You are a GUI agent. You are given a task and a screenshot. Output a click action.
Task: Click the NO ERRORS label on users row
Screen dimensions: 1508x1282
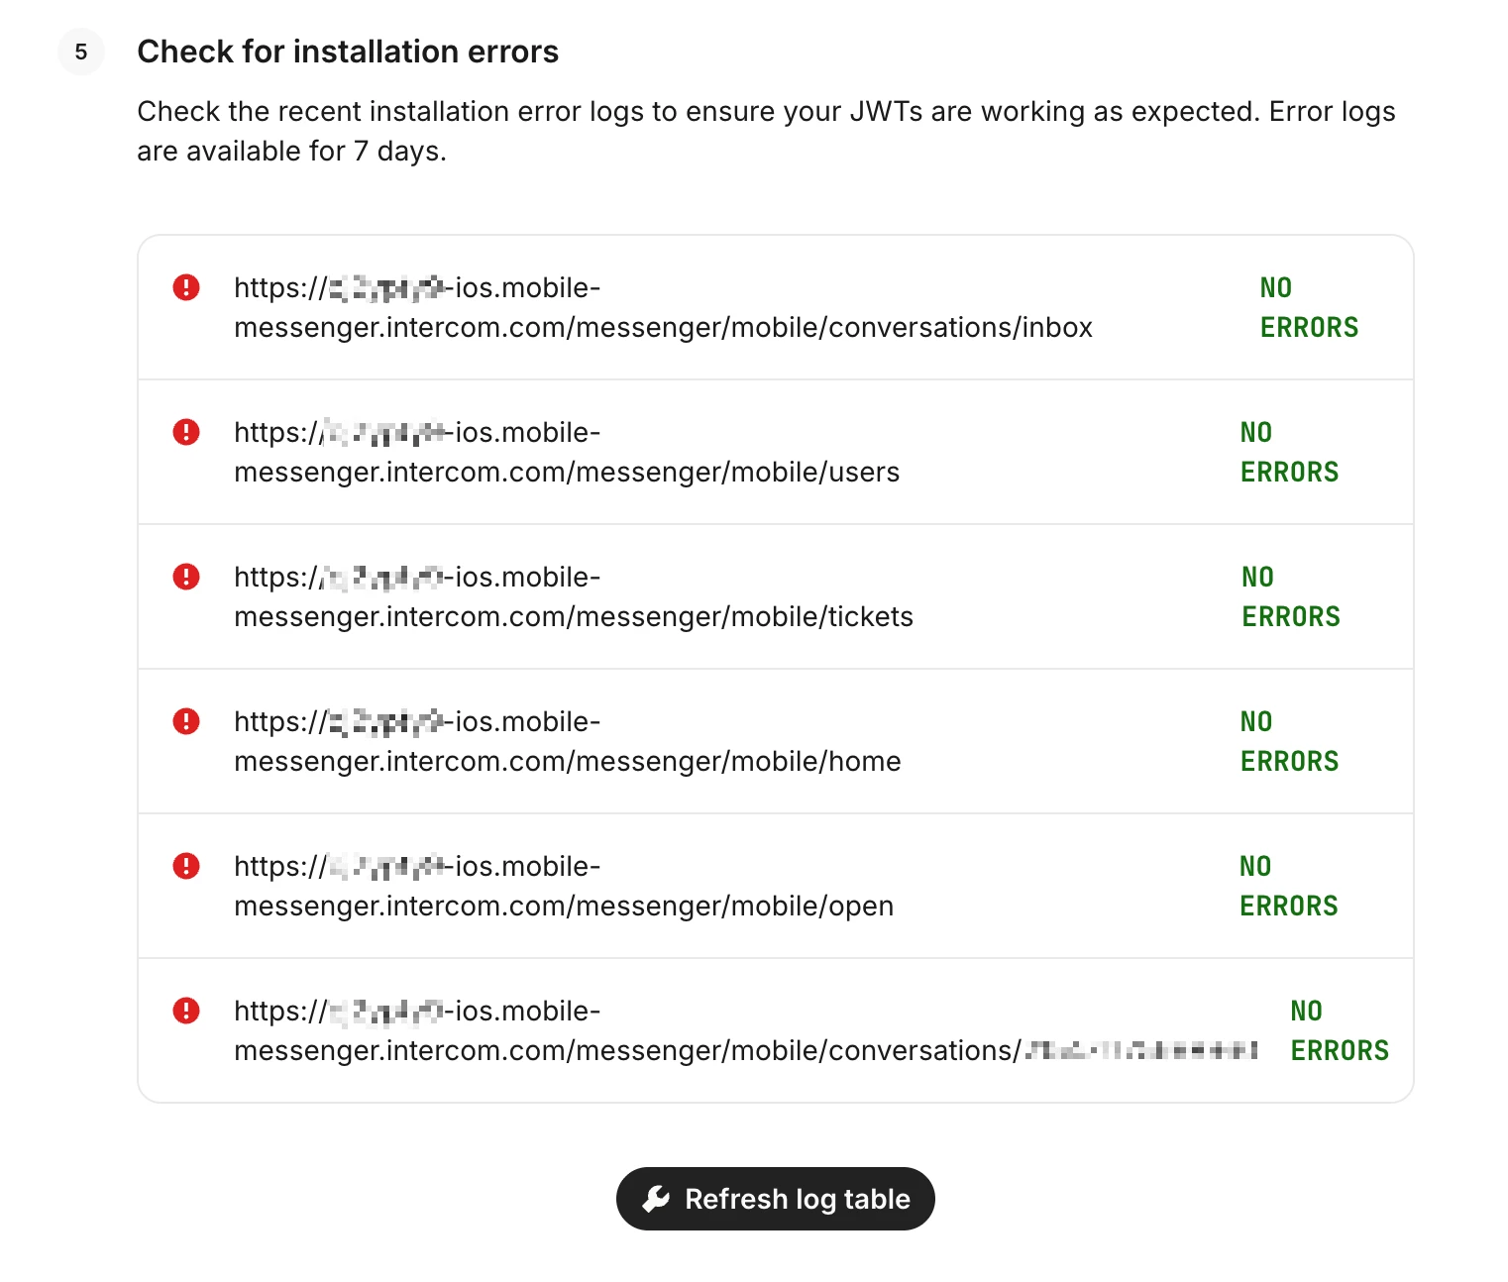[x=1289, y=453]
